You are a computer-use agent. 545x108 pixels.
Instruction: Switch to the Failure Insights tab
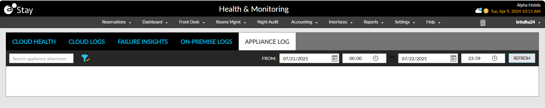tap(143, 42)
